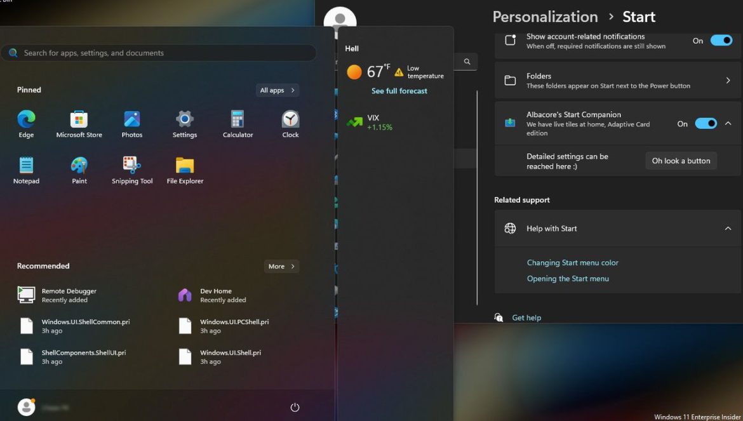This screenshot has width=743, height=421.
Task: Click the 67°F temperature reading
Action: click(x=378, y=72)
